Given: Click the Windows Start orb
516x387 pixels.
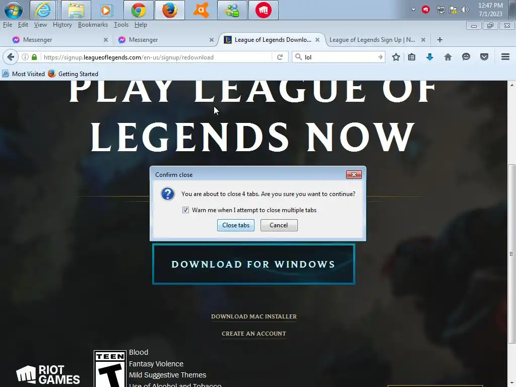Looking at the screenshot, I should point(14,10).
